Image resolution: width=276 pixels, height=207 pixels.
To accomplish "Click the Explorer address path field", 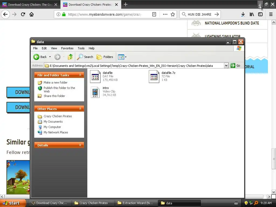I will [134, 66].
